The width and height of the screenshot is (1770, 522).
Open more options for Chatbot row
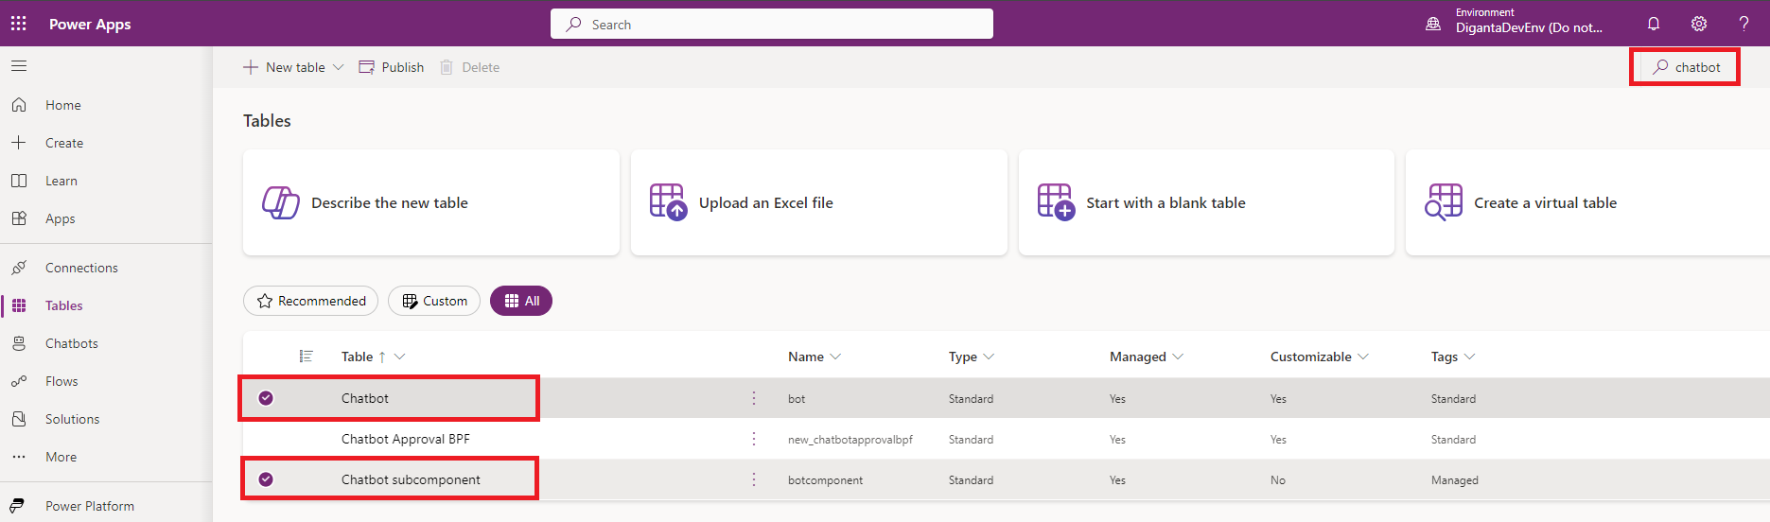click(x=754, y=398)
